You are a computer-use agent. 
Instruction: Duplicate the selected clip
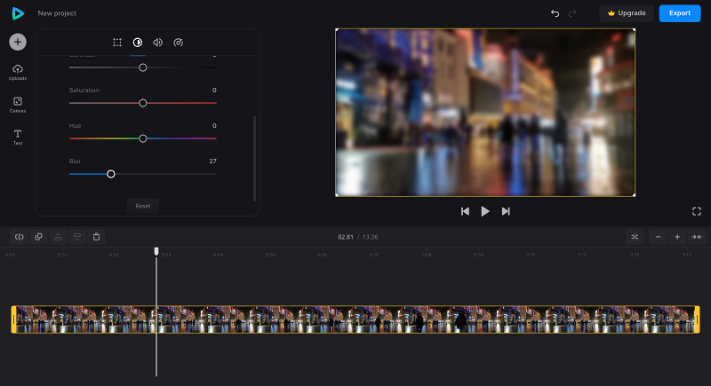pyautogui.click(x=38, y=237)
